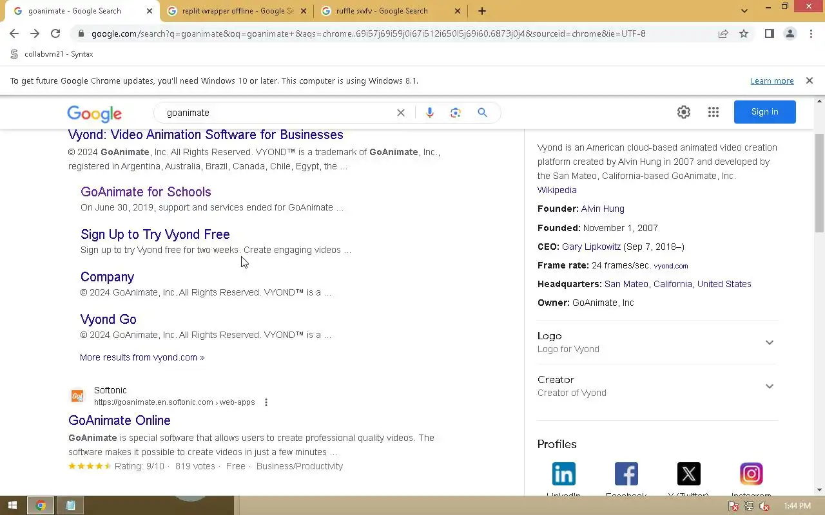
Task: Close the goanimate tab
Action: 150,11
